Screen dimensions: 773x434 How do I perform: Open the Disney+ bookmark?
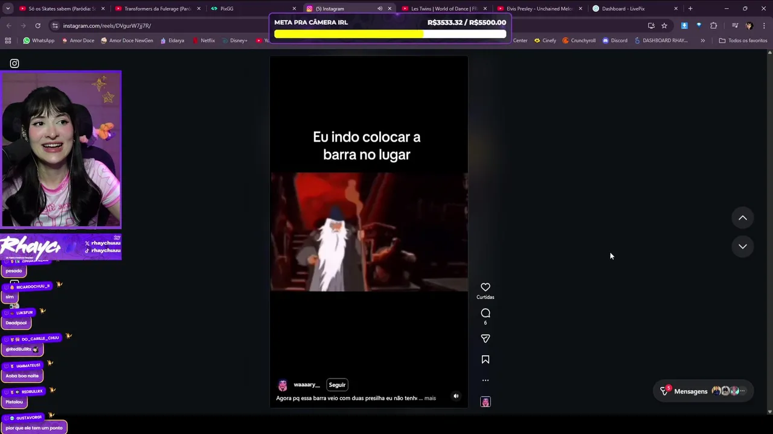coord(234,40)
